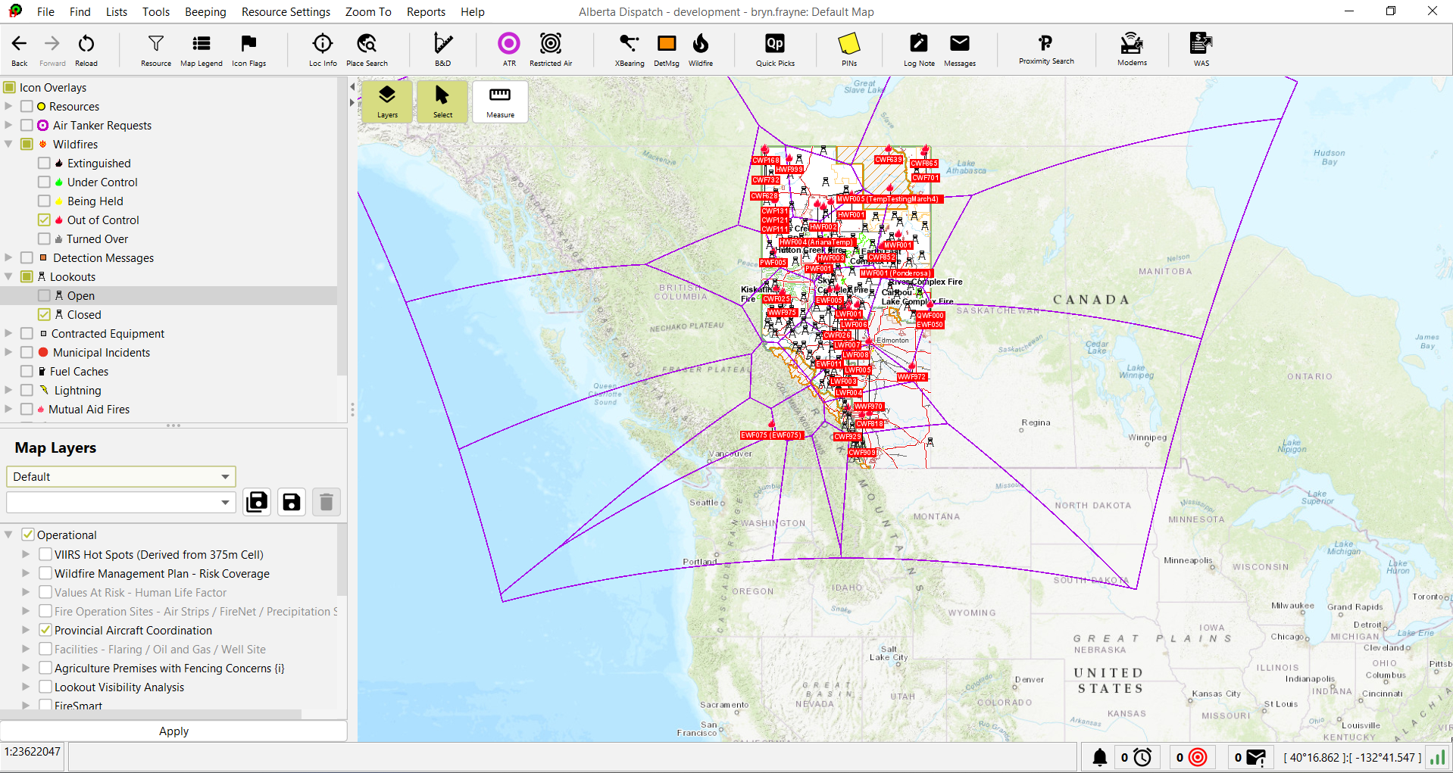Enable the Under Control checkbox

point(44,182)
